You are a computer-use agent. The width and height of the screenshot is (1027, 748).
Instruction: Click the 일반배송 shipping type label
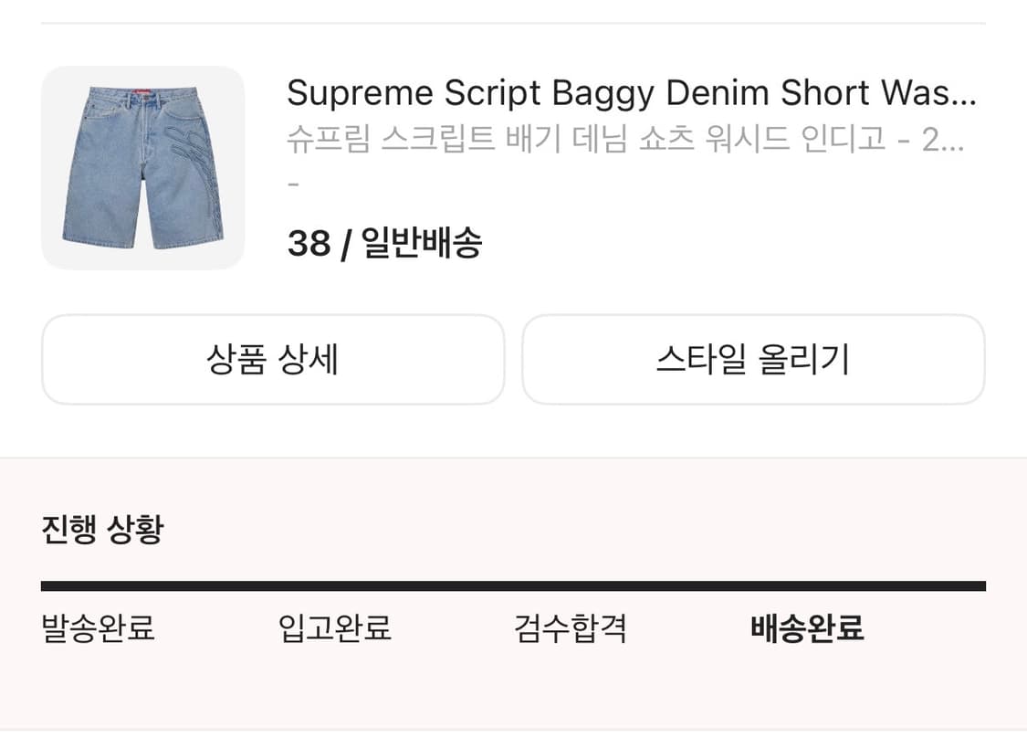421,244
